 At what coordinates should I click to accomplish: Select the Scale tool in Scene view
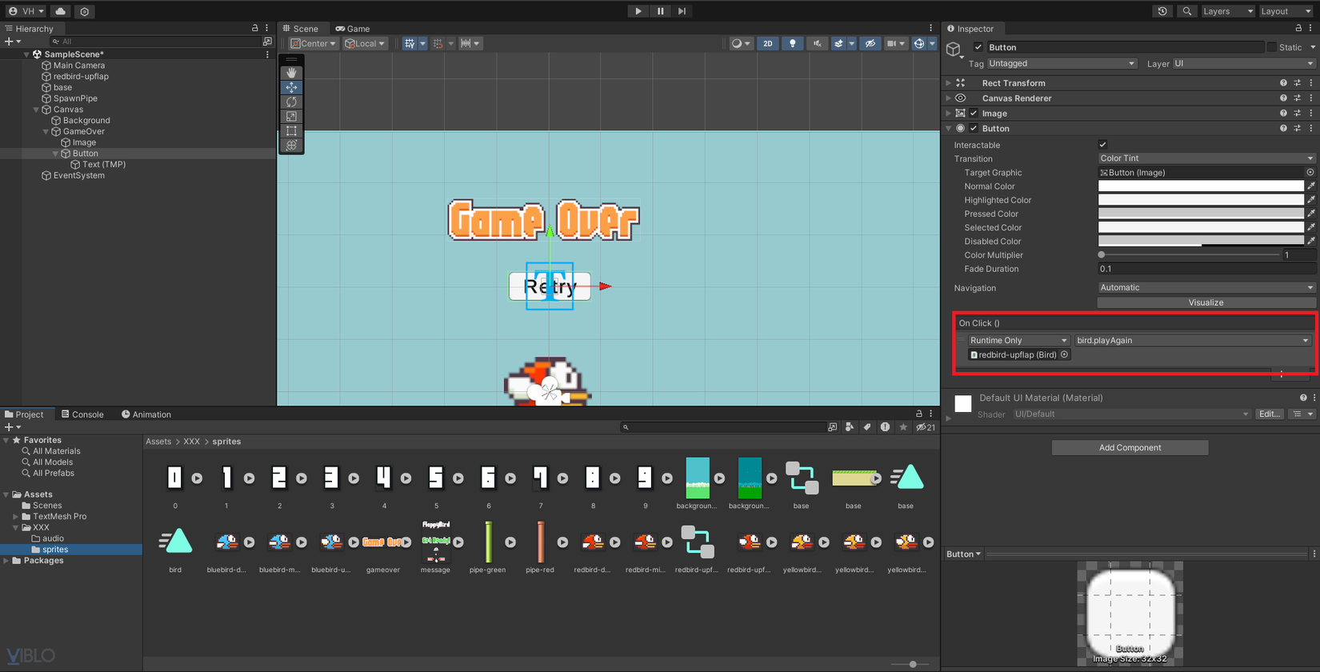click(x=291, y=116)
